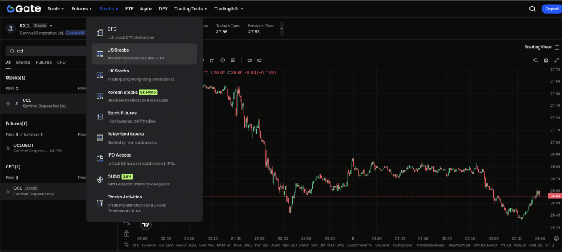Screen dimensions: 562x252
Task: Open the Trade dropdown menu
Action: pyautogui.click(x=56, y=9)
